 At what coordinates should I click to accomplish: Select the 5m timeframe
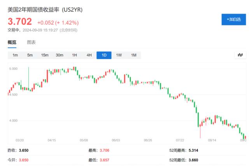pyautogui.click(x=30, y=55)
